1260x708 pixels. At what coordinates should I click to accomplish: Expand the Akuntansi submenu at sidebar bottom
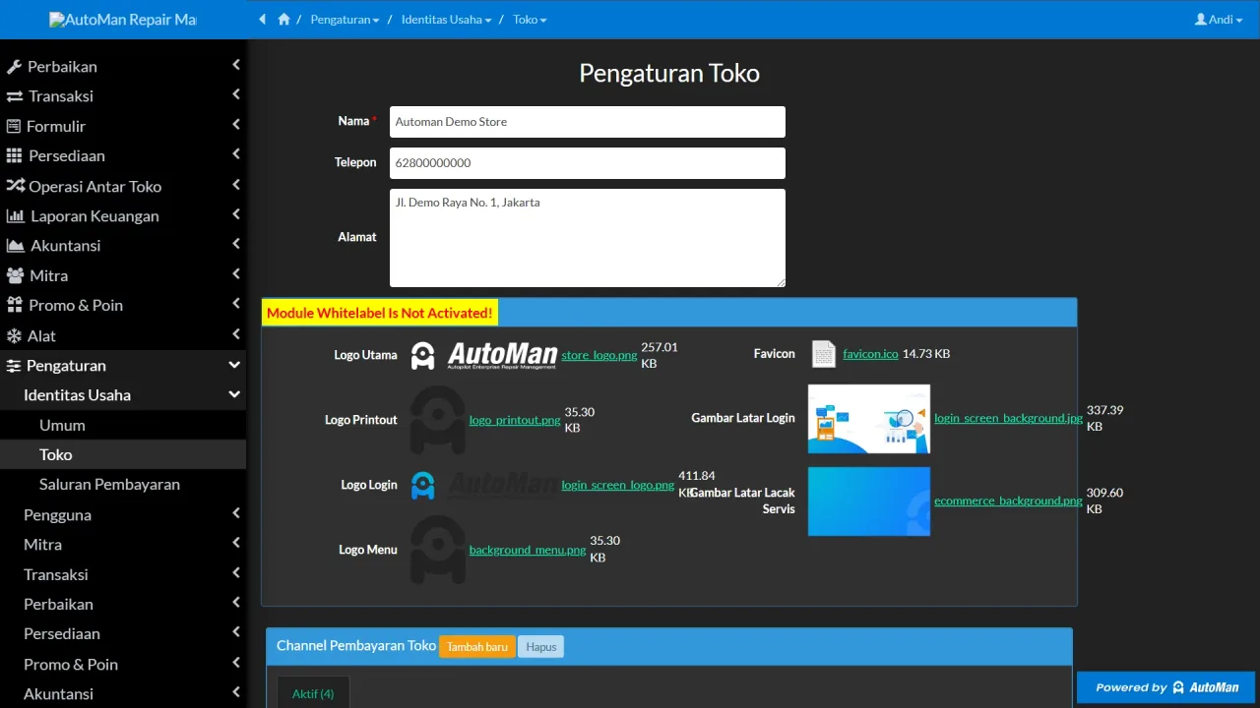pyautogui.click(x=123, y=693)
